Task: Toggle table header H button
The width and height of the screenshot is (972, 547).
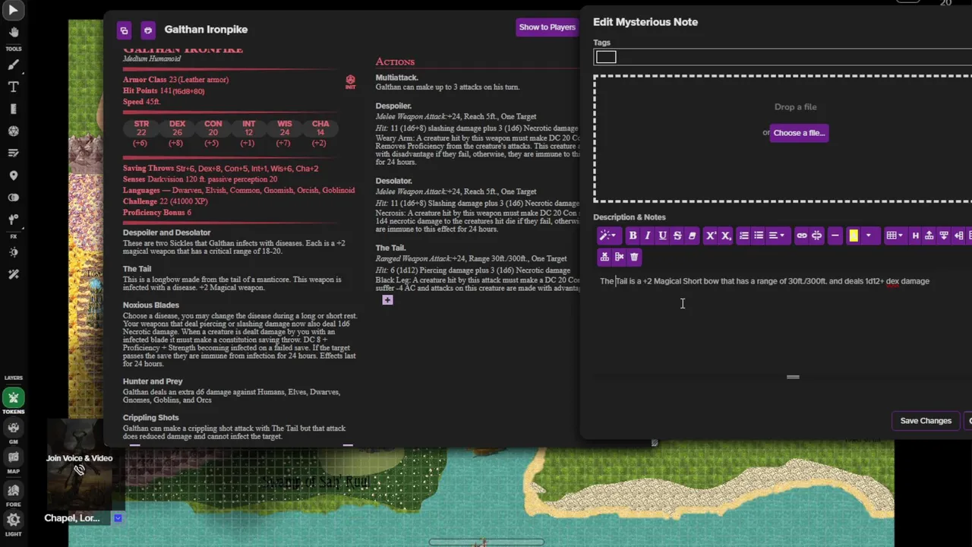Action: point(916,236)
